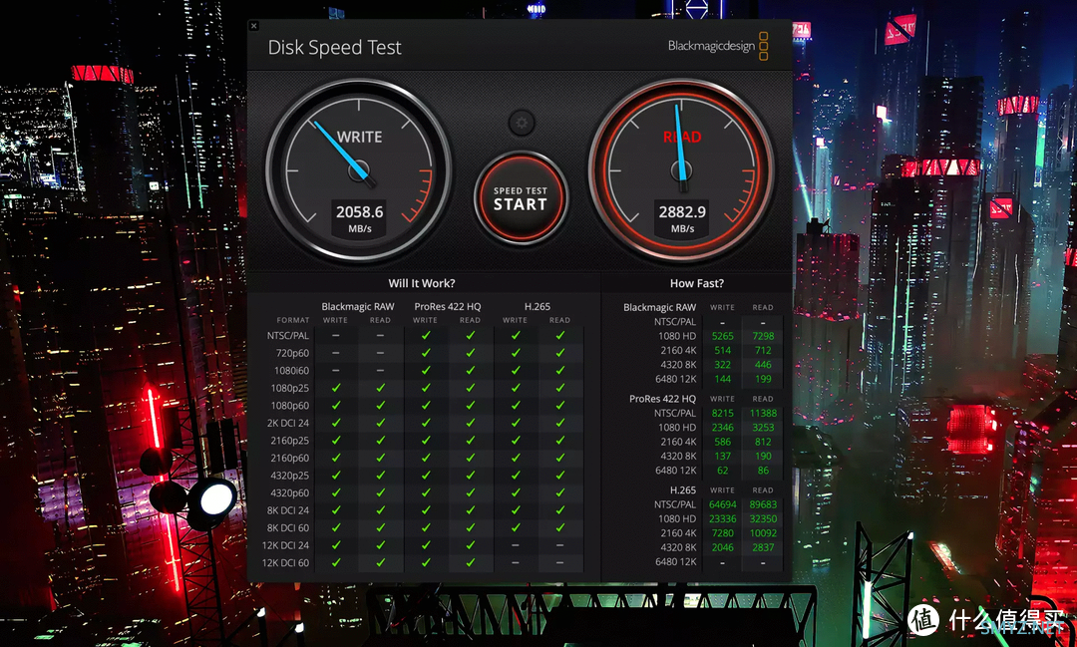Viewport: 1077px width, 647px height.
Task: Click the Will It Work? heading
Action: pyautogui.click(x=422, y=283)
